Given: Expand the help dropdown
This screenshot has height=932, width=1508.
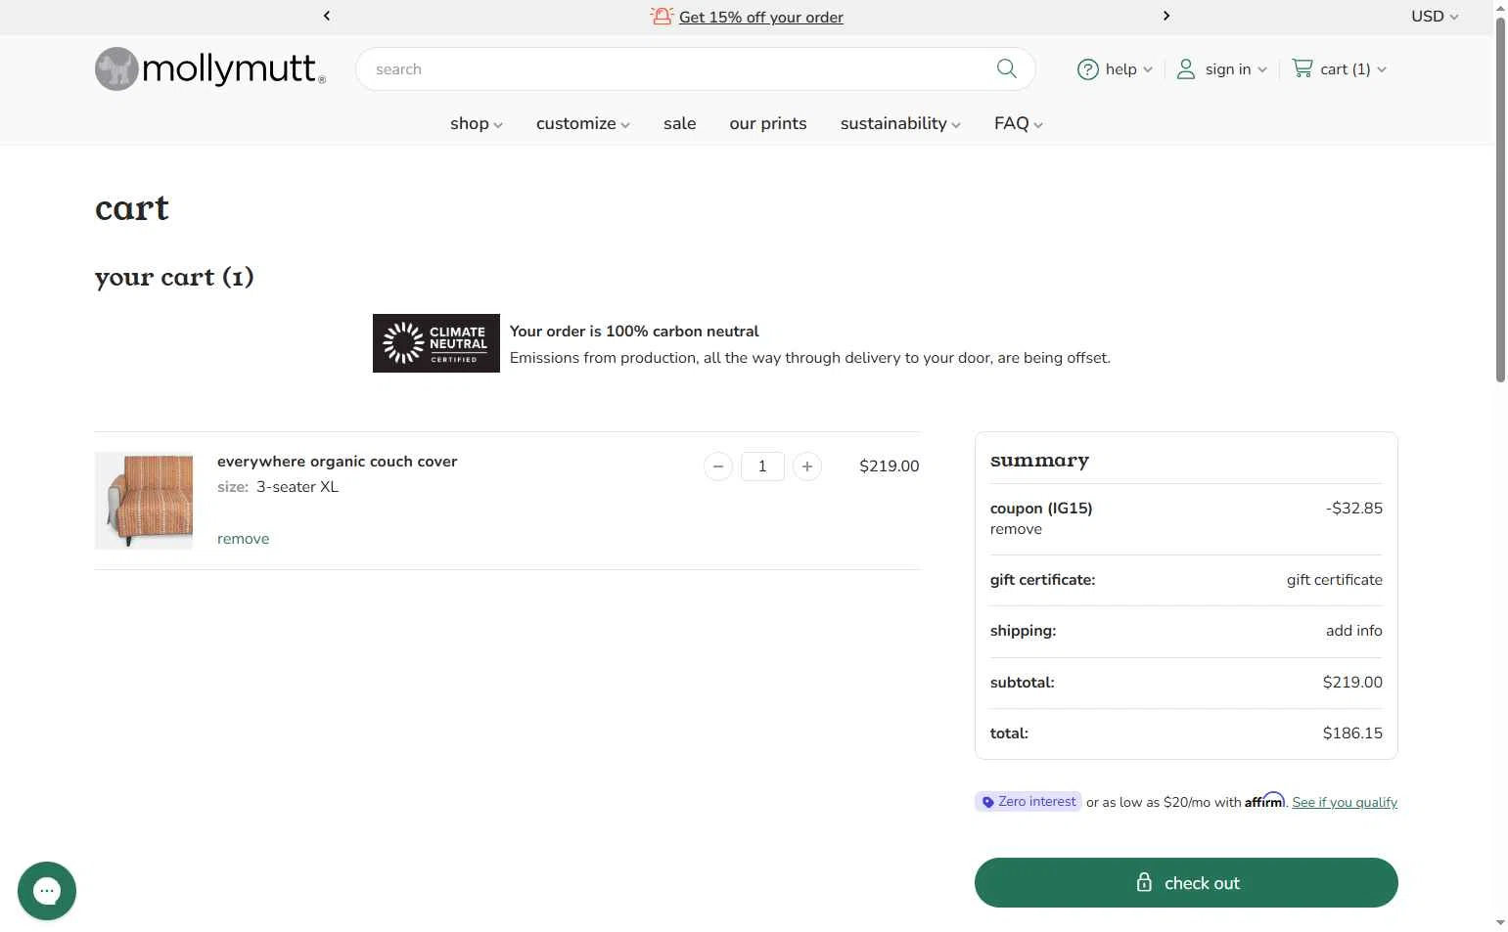Looking at the screenshot, I should [x=1128, y=69].
